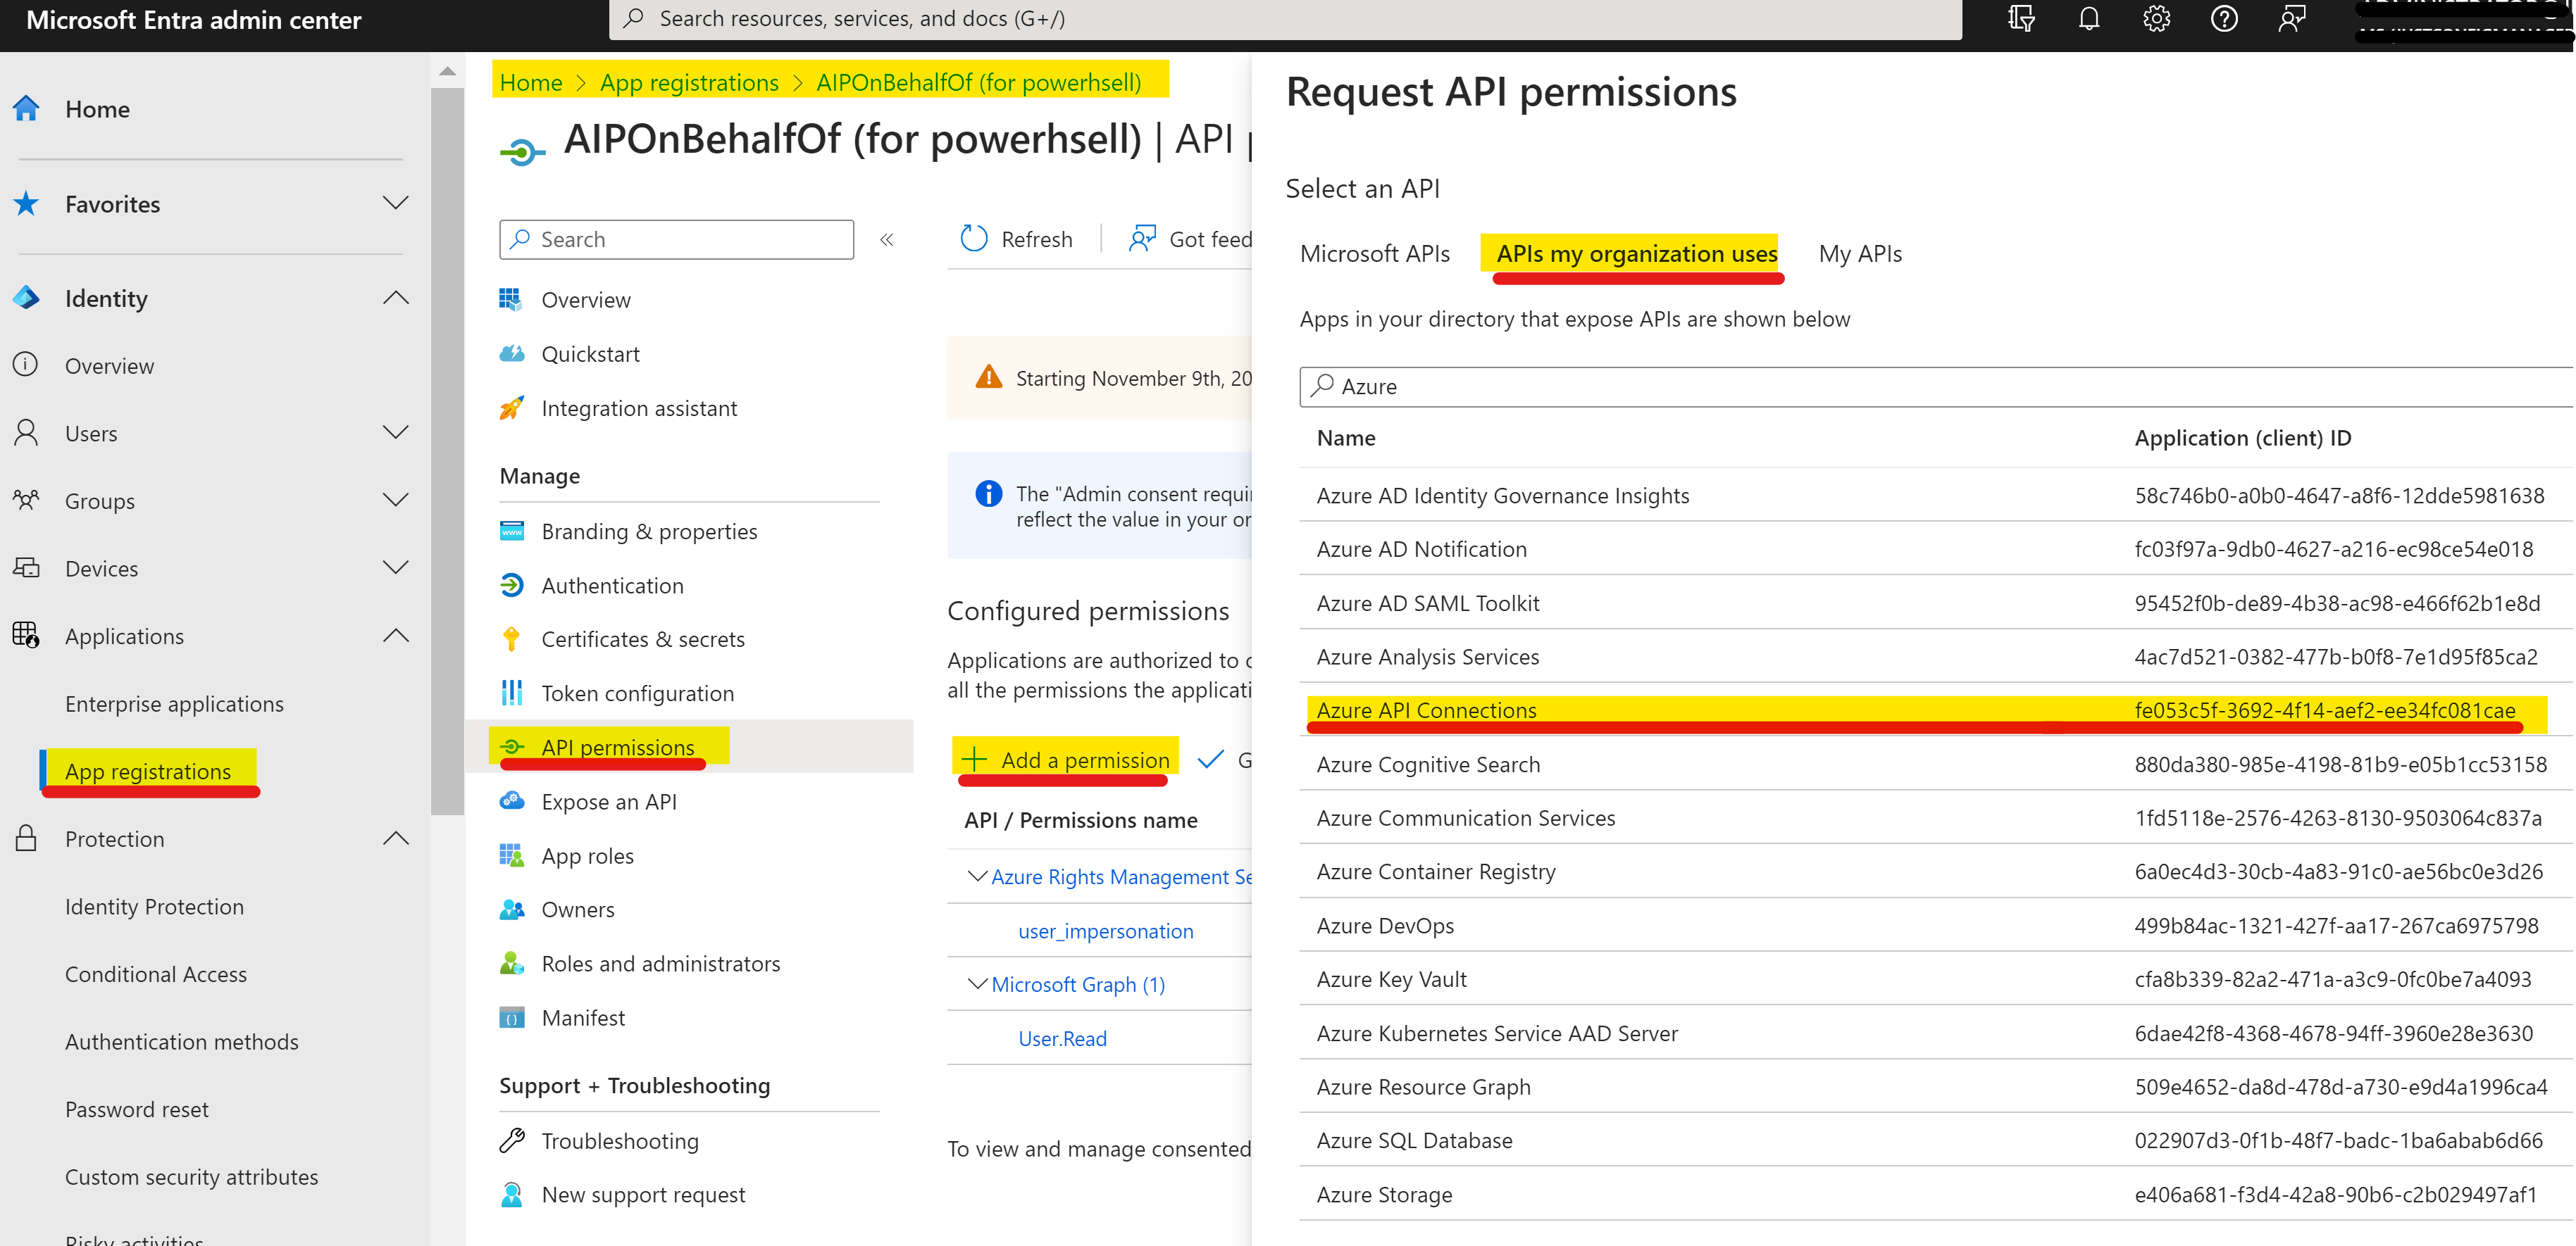Screen dimensions: 2576x1246
Task: Select Azure AD Identity Governance Insights row
Action: (1936, 496)
